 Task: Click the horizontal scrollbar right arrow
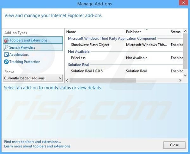[180, 80]
